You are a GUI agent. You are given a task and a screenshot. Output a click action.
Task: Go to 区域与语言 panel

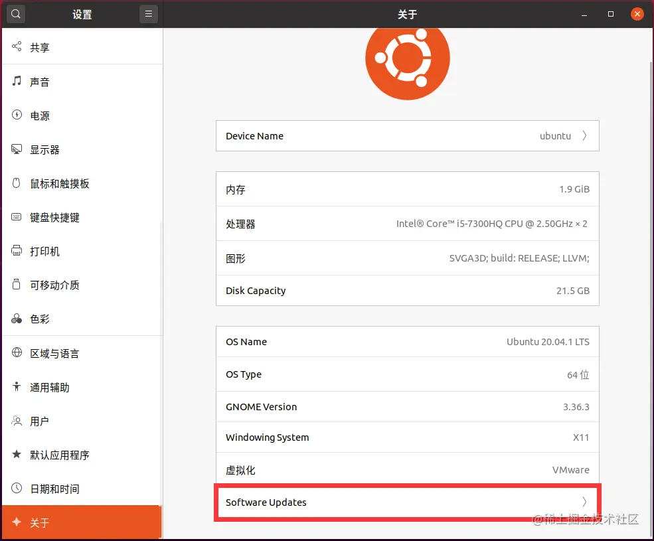coord(82,353)
